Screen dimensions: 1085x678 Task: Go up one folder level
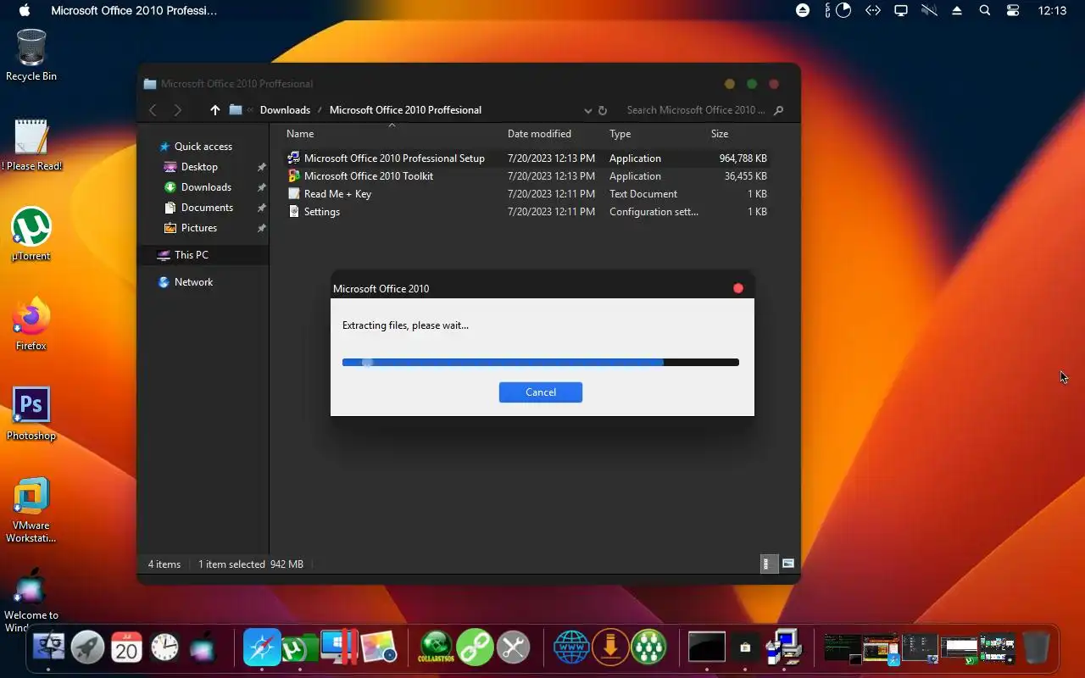pos(214,110)
